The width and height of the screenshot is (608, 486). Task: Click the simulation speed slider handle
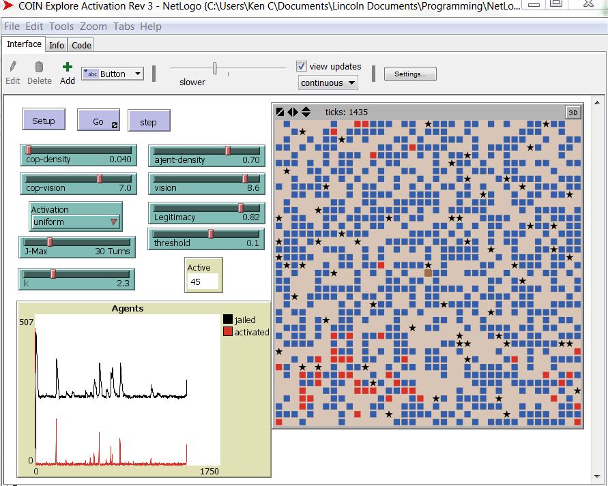[x=215, y=68]
